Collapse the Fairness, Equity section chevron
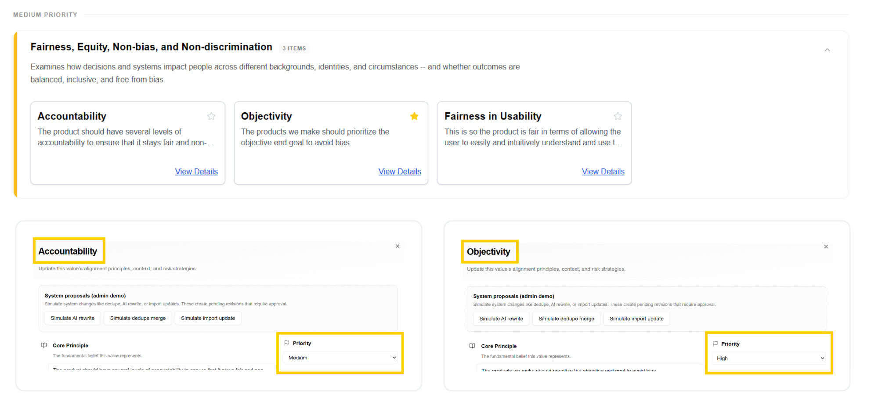Viewport: 871px width, 412px height. point(827,50)
